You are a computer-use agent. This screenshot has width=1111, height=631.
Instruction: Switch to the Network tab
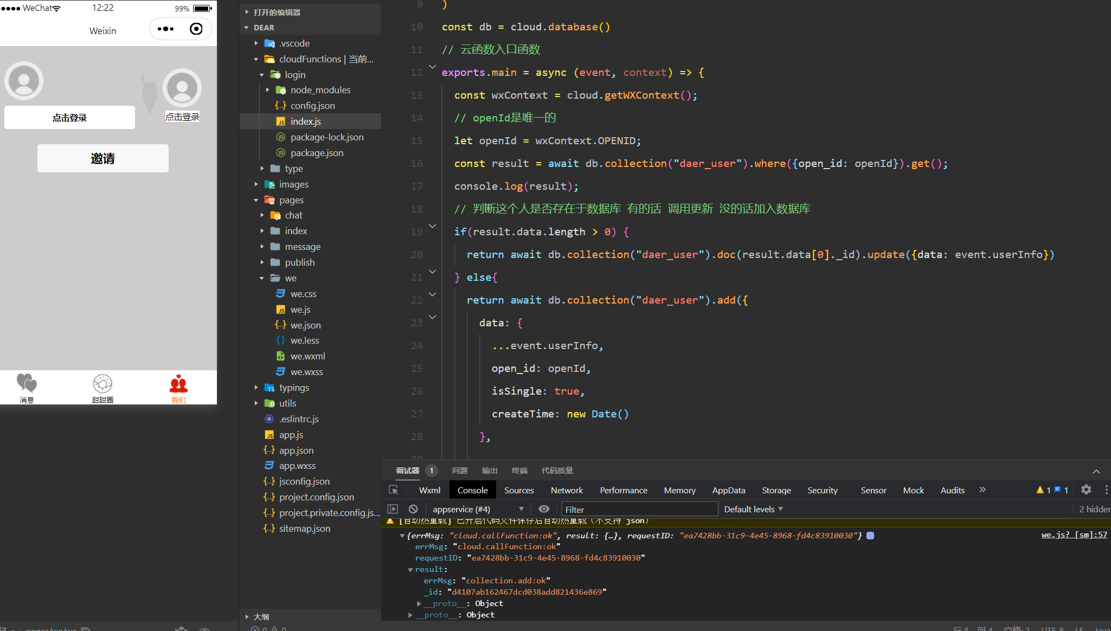click(x=567, y=490)
